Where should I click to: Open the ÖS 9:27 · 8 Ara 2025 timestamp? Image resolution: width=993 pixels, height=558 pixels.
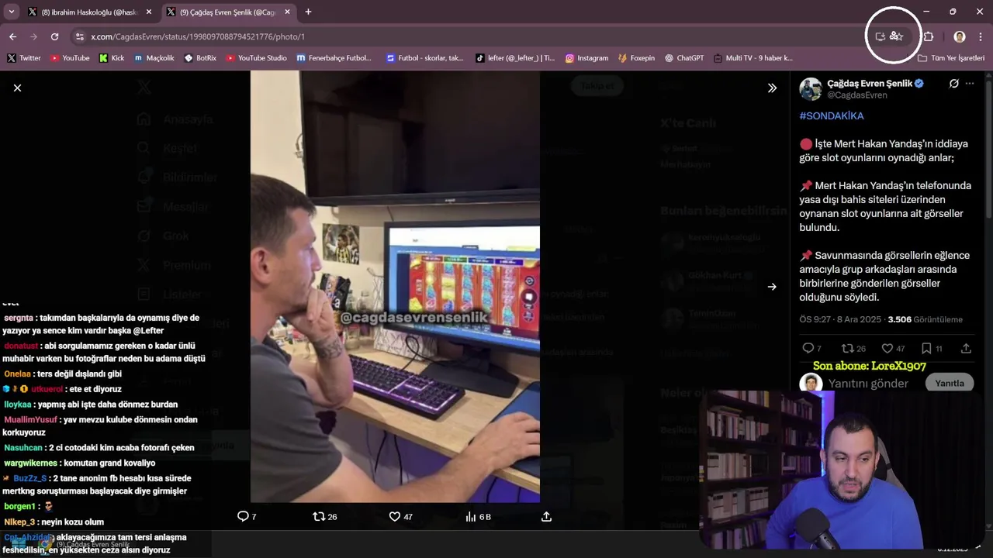pos(841,319)
